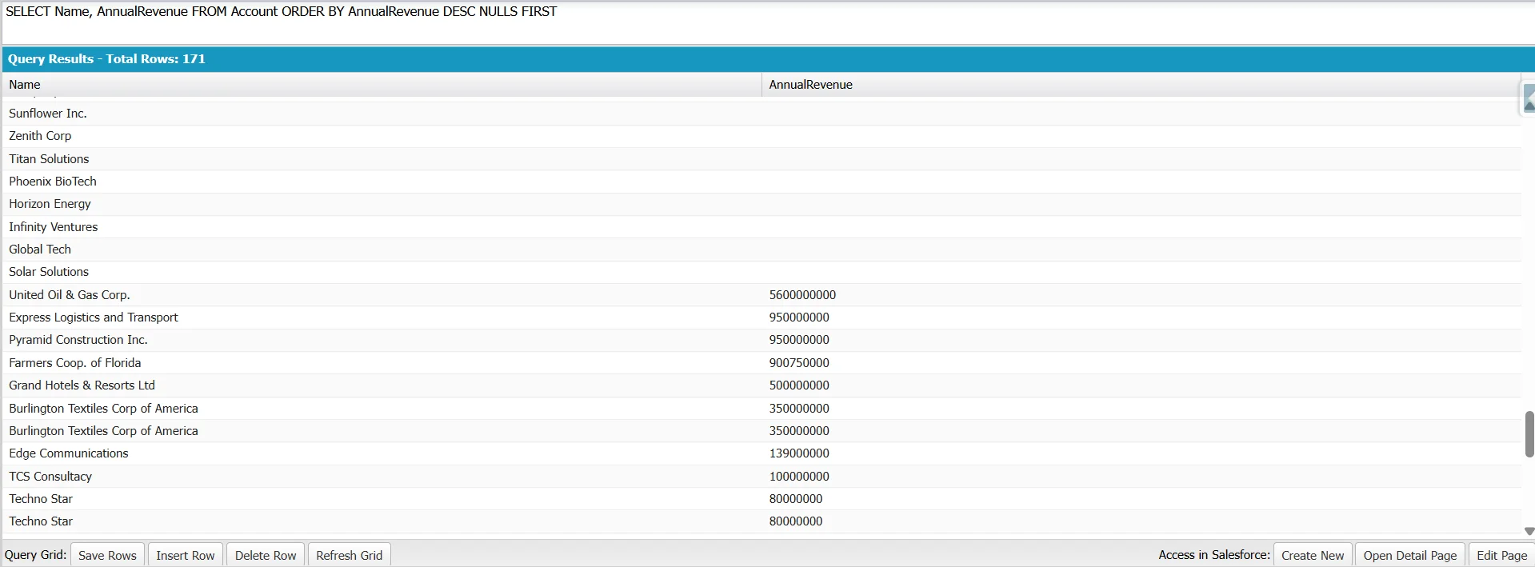Select the Infinity Ventures row
This screenshot has width=1535, height=567.
point(762,227)
